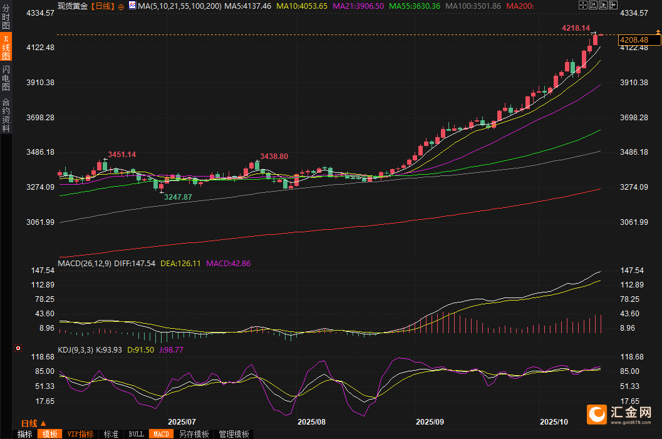The width and height of the screenshot is (662, 439).
Task: Click the MA indicator chart icon
Action: click(x=132, y=6)
